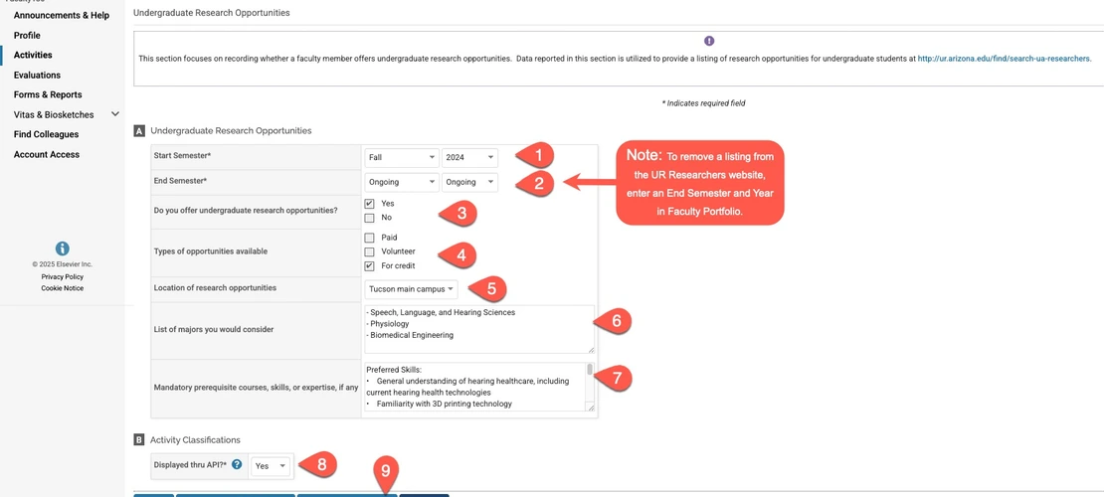Click the red callout marker number 6
1104x497 pixels.
[615, 320]
